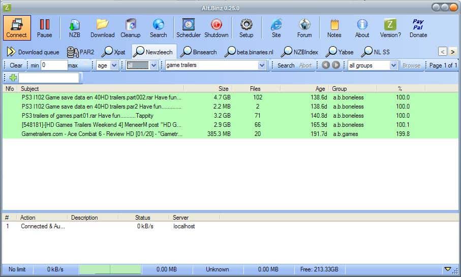
Task: Pause downloads with the Pause icon
Action: pyautogui.click(x=44, y=28)
